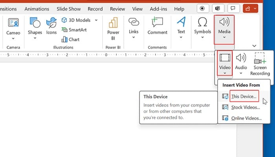Start a Screen Recording

(260, 64)
